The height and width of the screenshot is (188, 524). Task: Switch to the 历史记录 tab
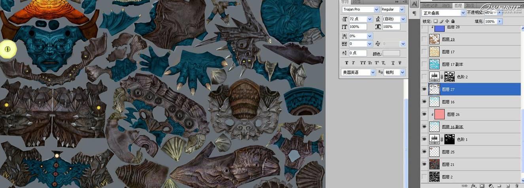429,6
